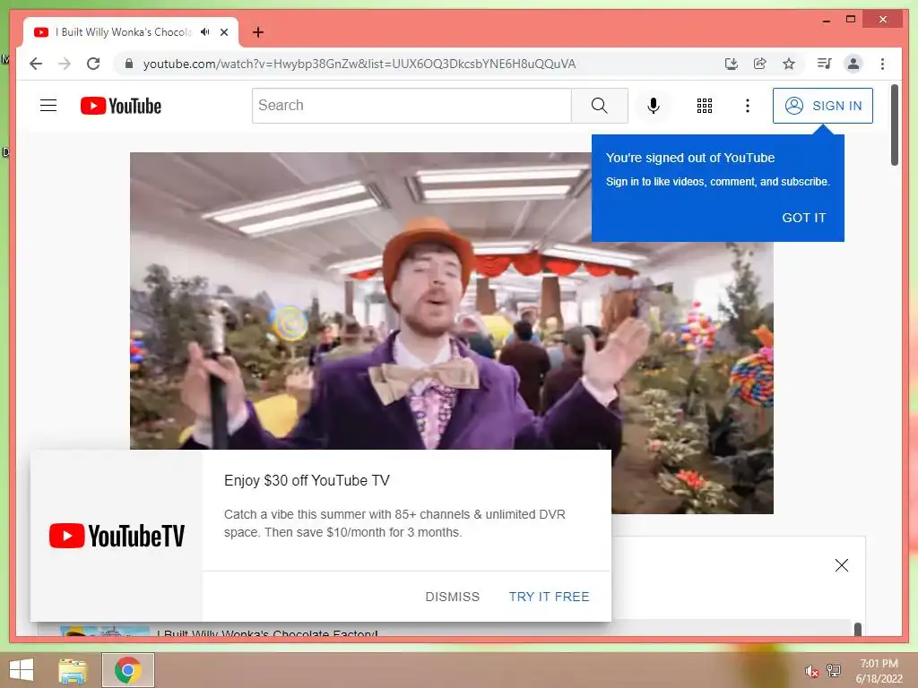918x688 pixels.
Task: Focus the YouTube search field
Action: [411, 106]
